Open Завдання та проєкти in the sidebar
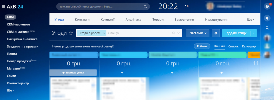This screenshot has width=274, height=100. pyautogui.click(x=23, y=46)
